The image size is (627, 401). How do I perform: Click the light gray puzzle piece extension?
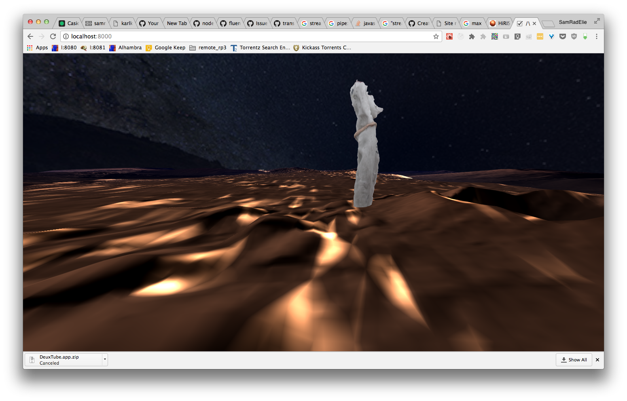coord(483,36)
